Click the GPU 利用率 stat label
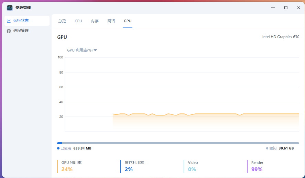The width and height of the screenshot is (305, 178). pyautogui.click(x=72, y=163)
